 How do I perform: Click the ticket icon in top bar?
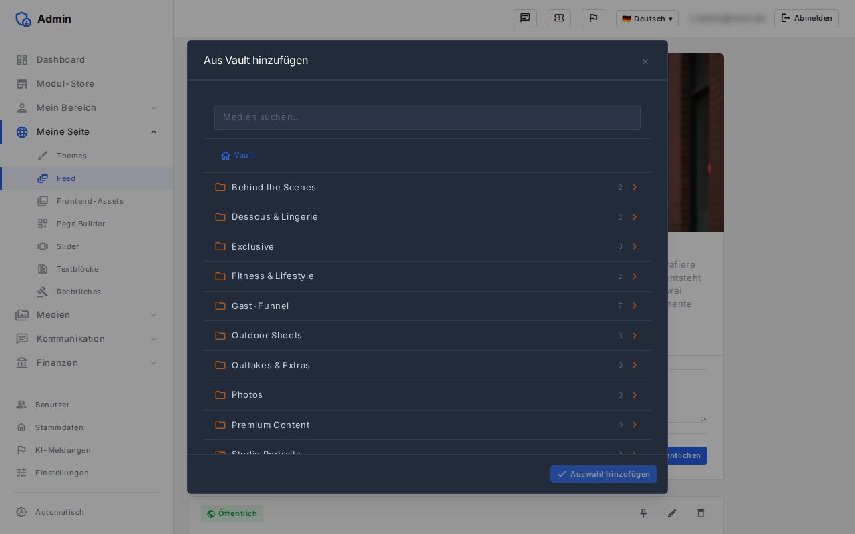[559, 18]
